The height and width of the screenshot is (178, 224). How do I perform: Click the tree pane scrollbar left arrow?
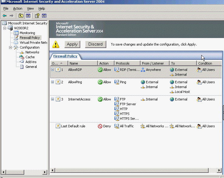pos(3,172)
